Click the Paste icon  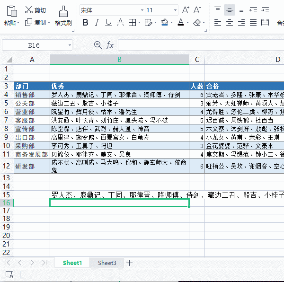(12, 11)
